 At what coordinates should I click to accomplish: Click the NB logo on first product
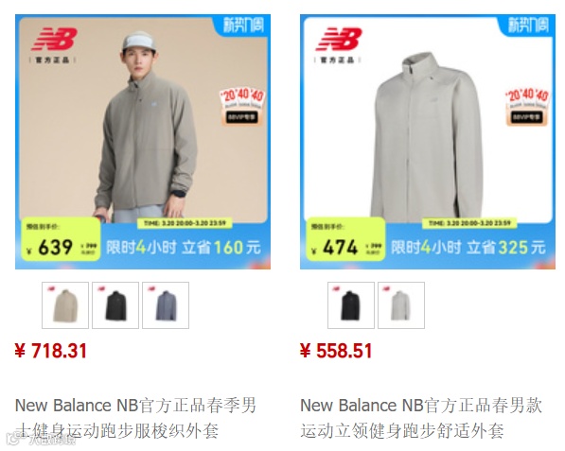tap(54, 40)
